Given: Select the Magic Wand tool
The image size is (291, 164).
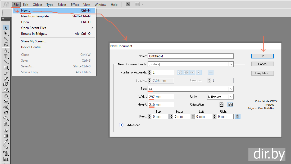Looking at the screenshot, I should point(6,39).
